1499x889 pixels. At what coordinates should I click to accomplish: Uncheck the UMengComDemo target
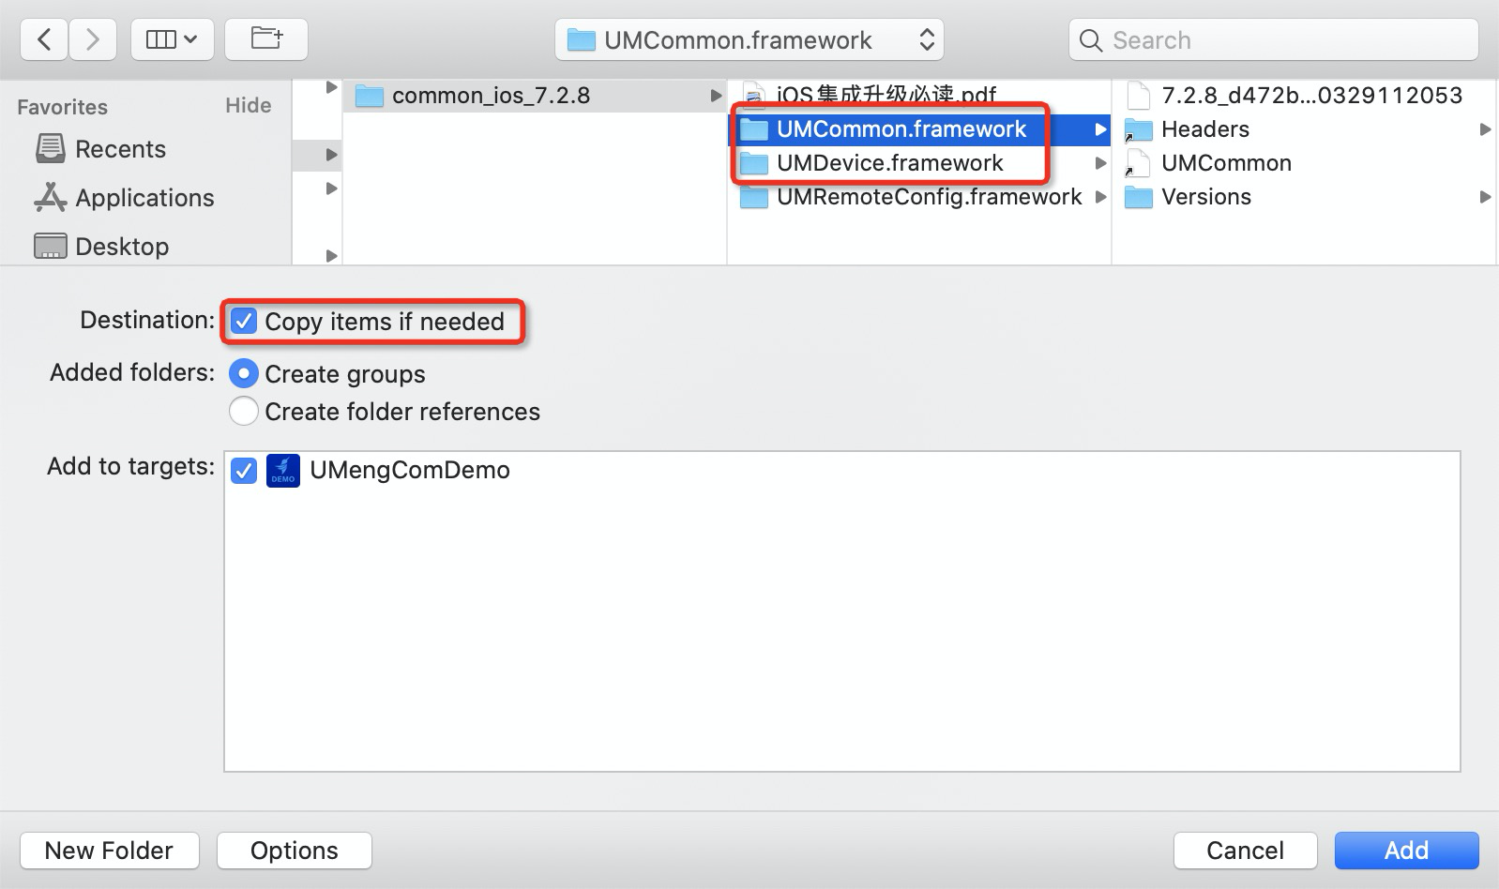pos(244,470)
